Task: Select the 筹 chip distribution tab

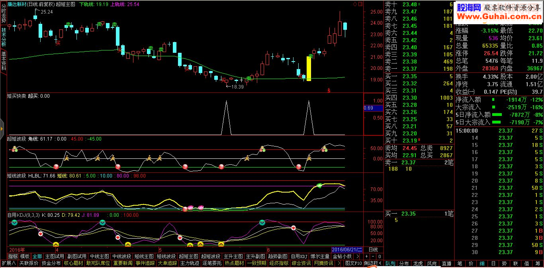Action: click(538, 263)
